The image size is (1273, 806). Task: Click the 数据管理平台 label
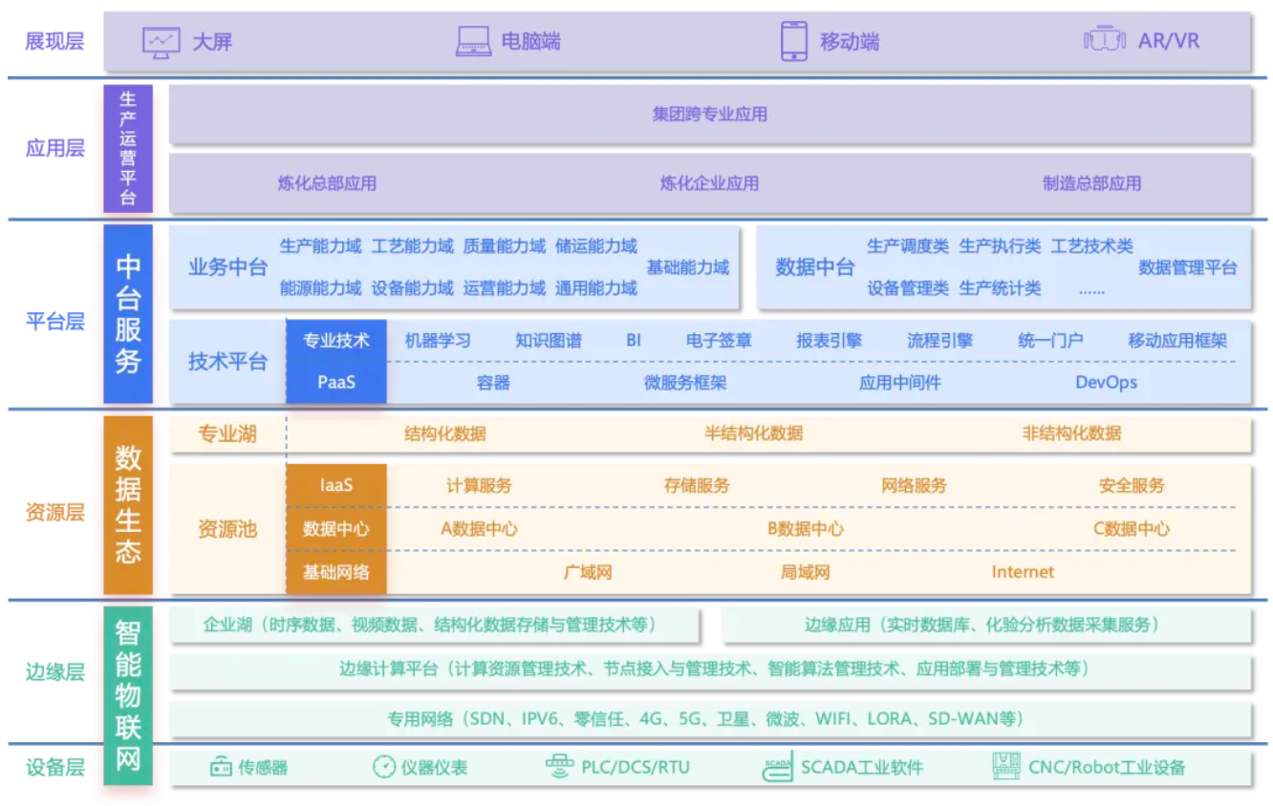pos(1187,267)
